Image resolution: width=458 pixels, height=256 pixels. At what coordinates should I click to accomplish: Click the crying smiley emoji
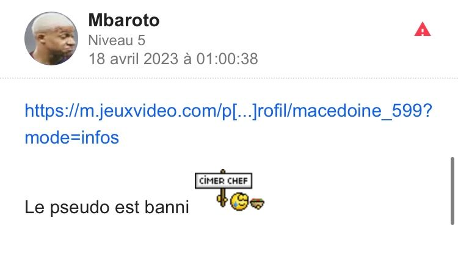239,202
